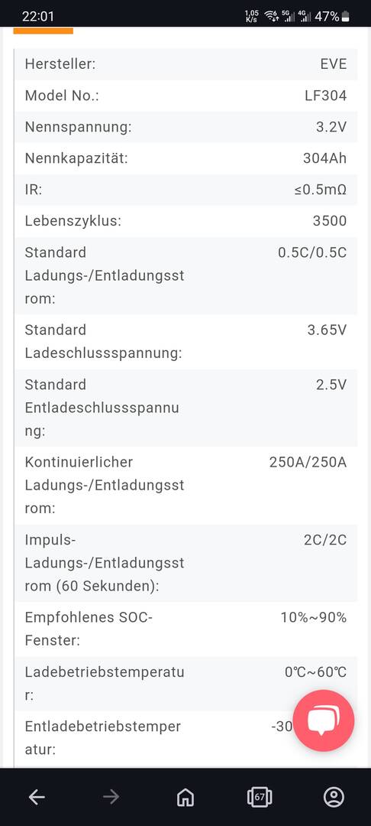Tap the Nennspannung 3.2V value

point(331,127)
